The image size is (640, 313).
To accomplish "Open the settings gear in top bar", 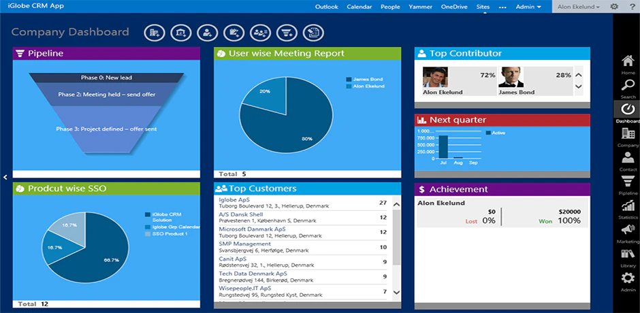I will pyautogui.click(x=614, y=7).
